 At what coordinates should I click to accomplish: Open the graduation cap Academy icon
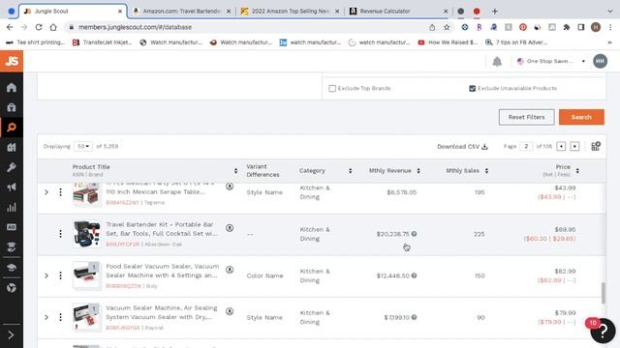click(x=12, y=268)
